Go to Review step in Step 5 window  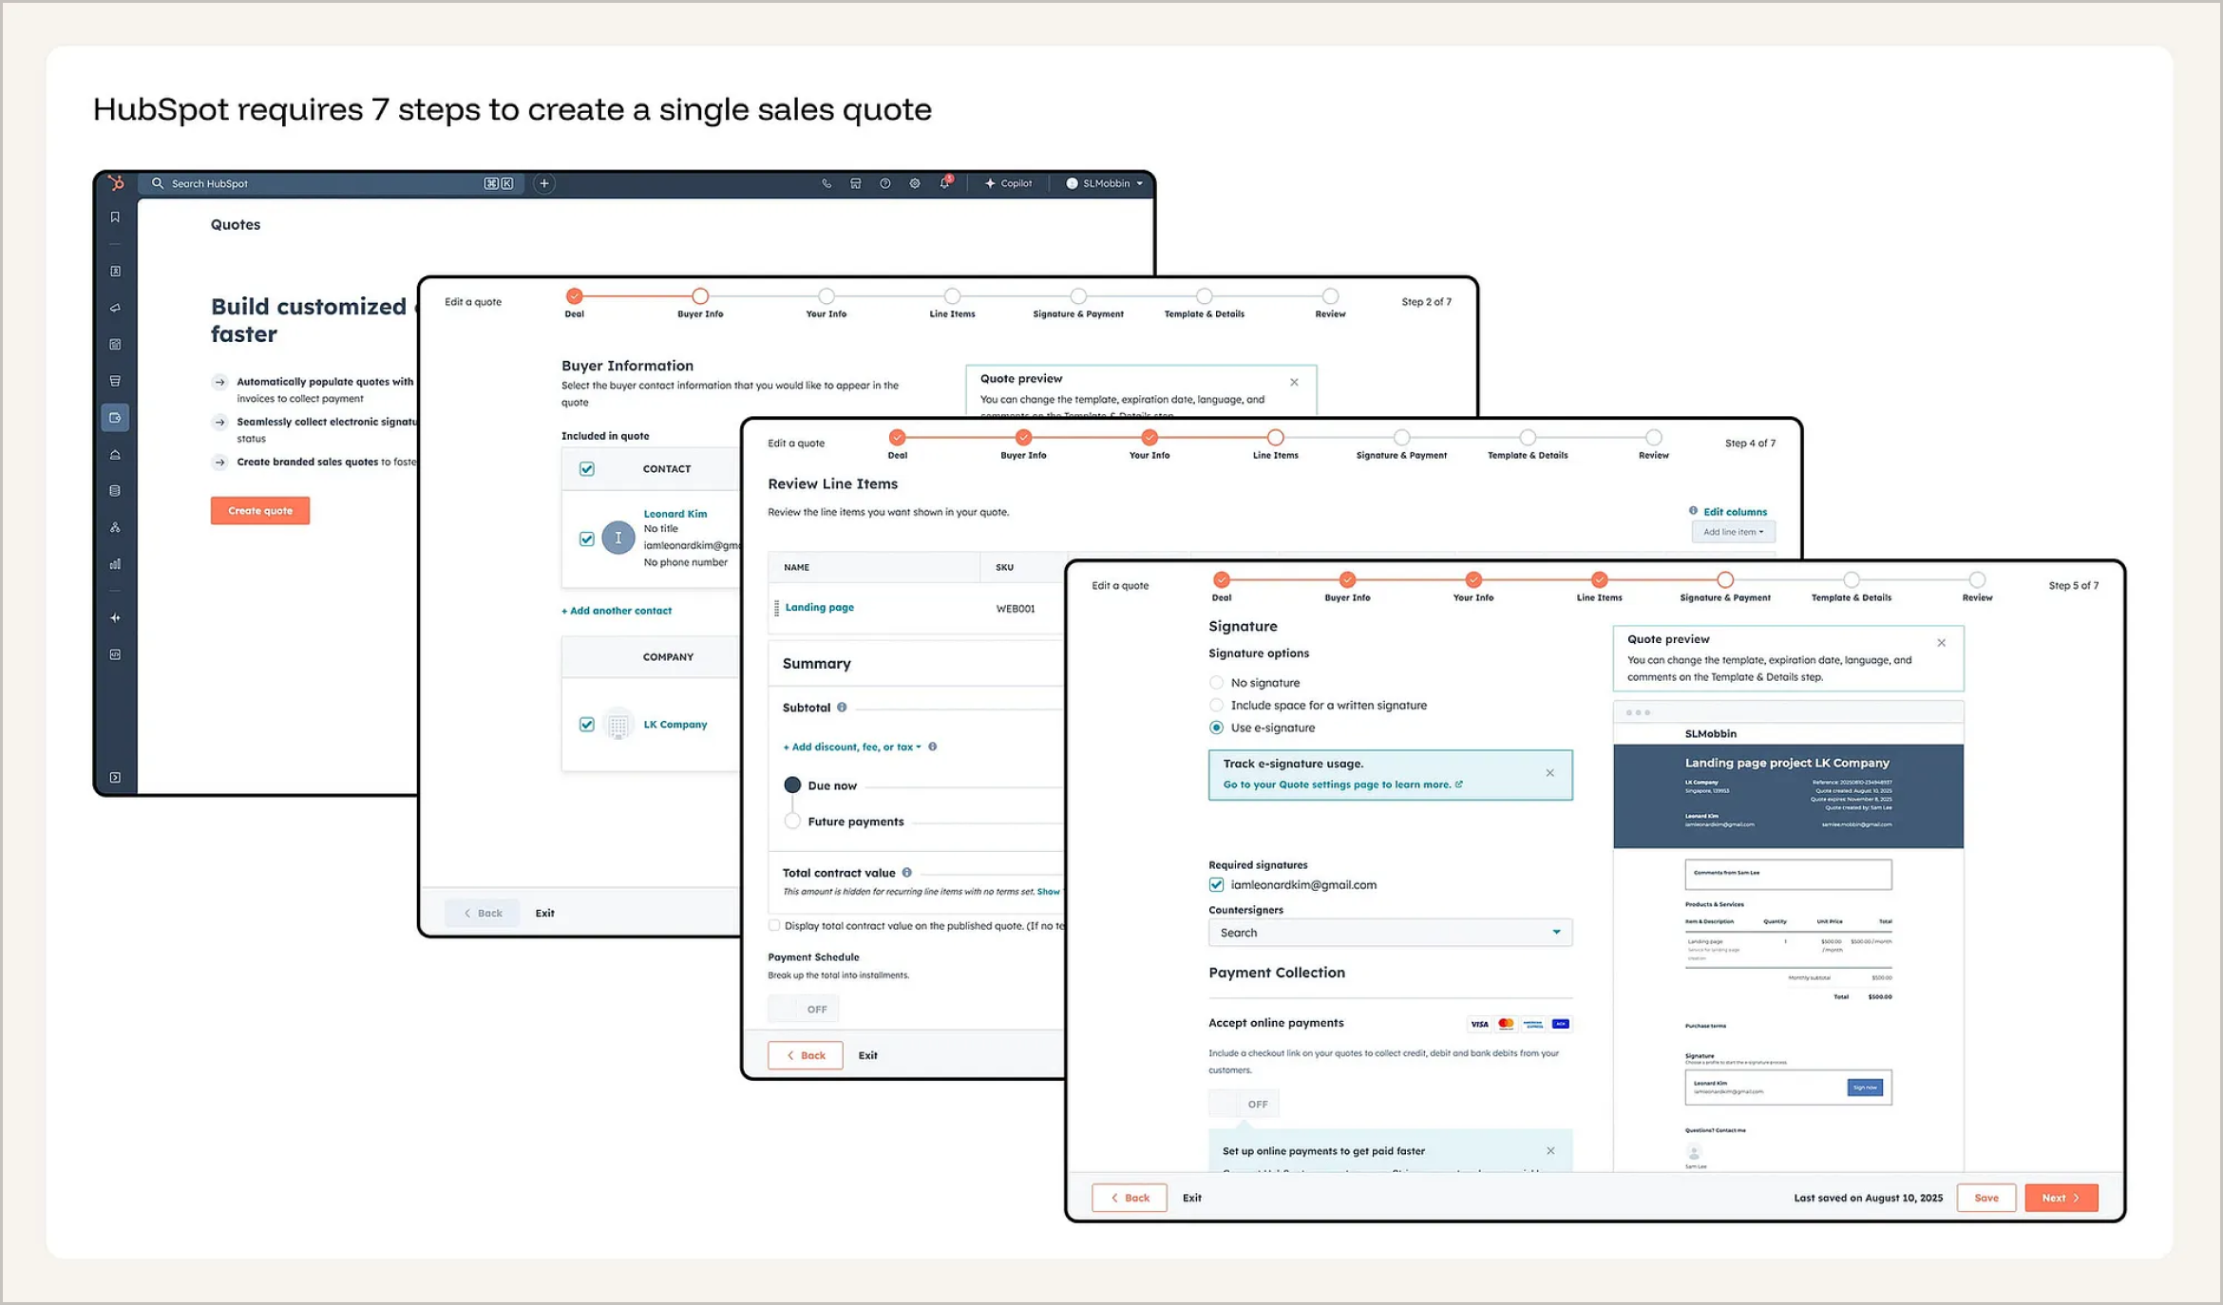[x=1977, y=579]
